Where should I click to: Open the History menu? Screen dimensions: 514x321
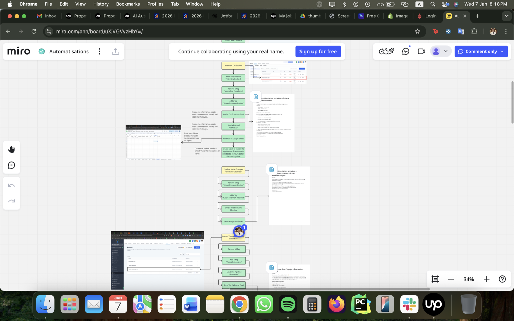[101, 4]
